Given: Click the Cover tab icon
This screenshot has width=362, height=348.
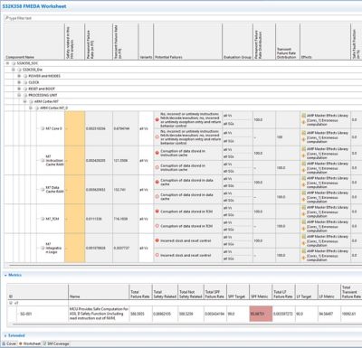Looking at the screenshot, I should click(x=4, y=343).
